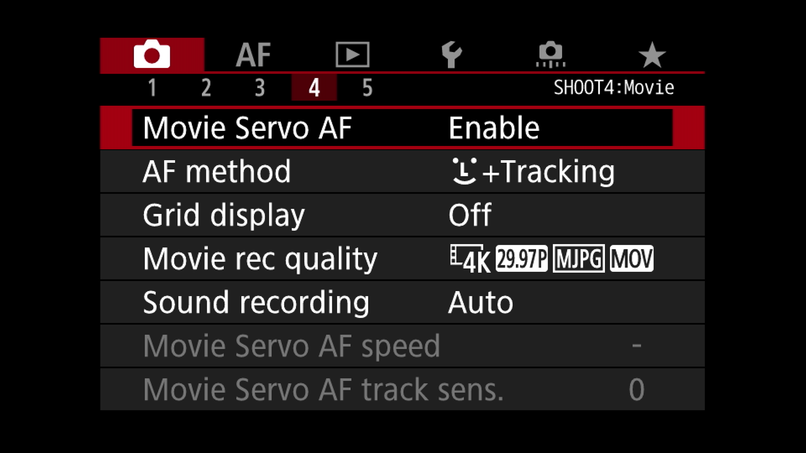Select the Movie Servo AF speed row

click(291, 346)
